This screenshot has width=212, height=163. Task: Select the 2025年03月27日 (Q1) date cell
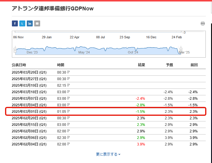coord(29,79)
